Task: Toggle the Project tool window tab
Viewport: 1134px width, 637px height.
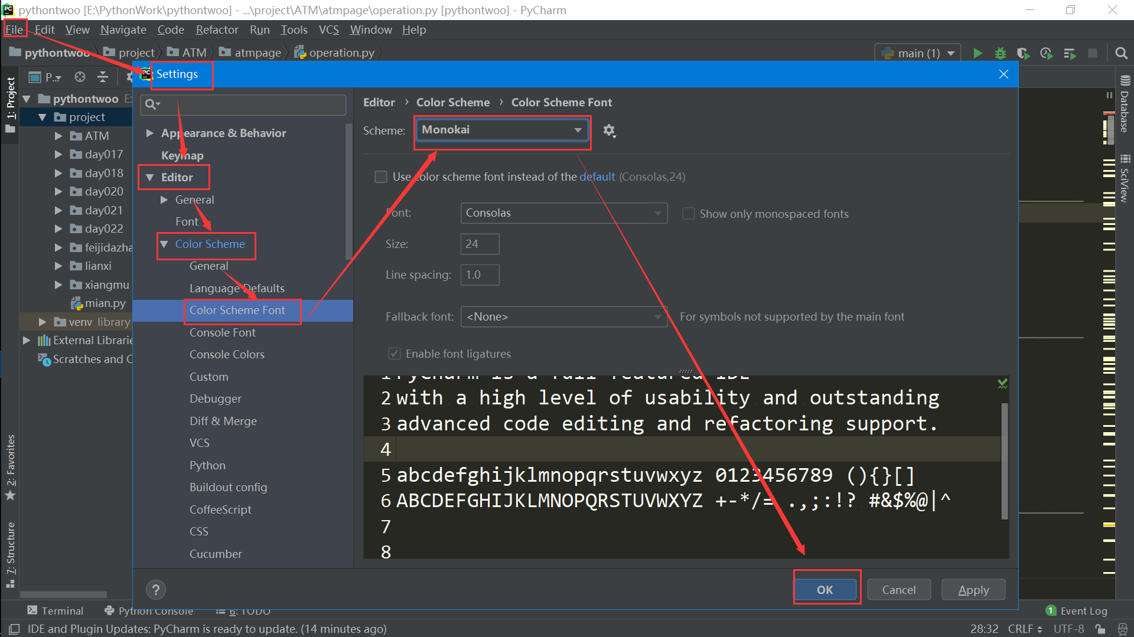Action: click(x=11, y=104)
